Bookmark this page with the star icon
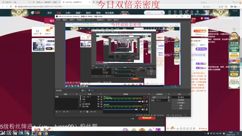Image resolution: width=242 pixels, height=136 pixels. tap(226, 7)
